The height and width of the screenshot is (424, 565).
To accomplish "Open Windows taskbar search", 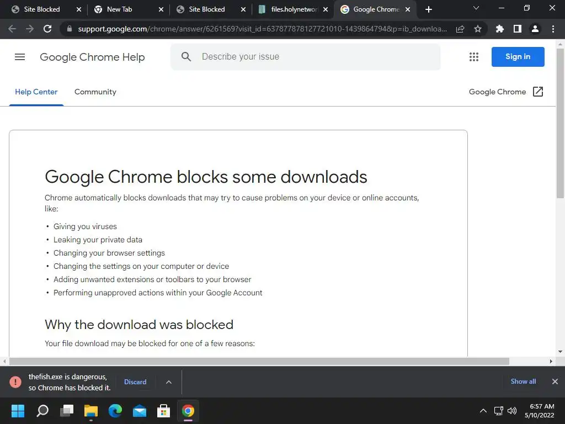I will [x=42, y=411].
